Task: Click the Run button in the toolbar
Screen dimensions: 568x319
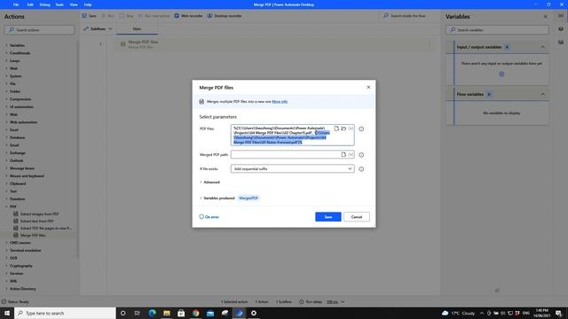Action: click(108, 16)
